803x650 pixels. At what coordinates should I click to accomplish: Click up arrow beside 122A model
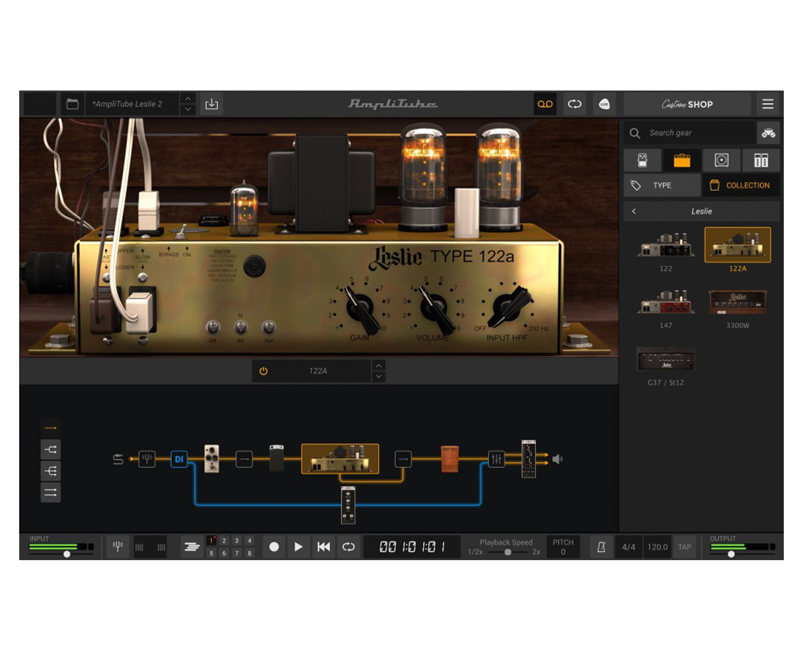pos(378,365)
